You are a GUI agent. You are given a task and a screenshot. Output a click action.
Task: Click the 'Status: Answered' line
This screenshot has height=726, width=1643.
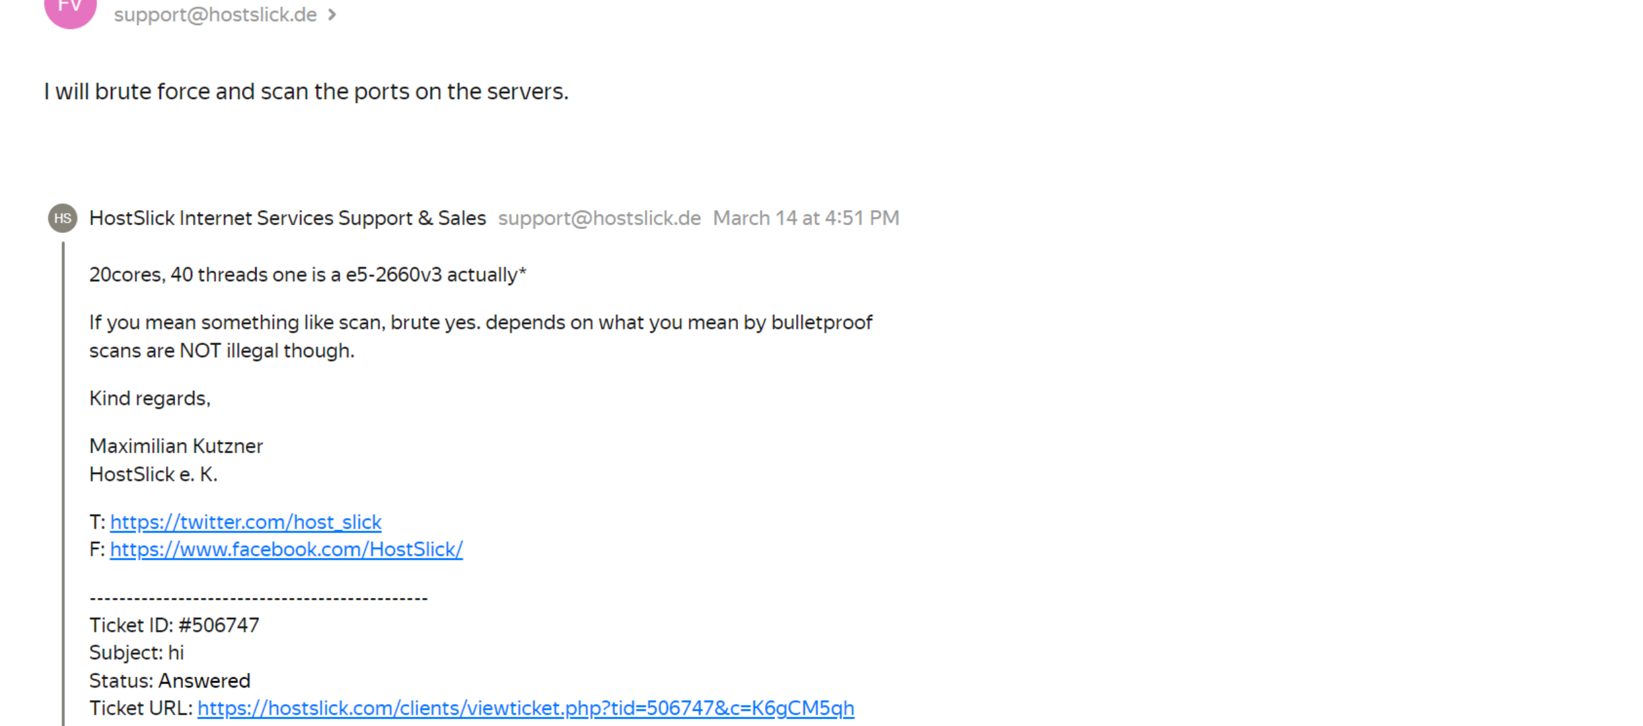click(x=170, y=680)
